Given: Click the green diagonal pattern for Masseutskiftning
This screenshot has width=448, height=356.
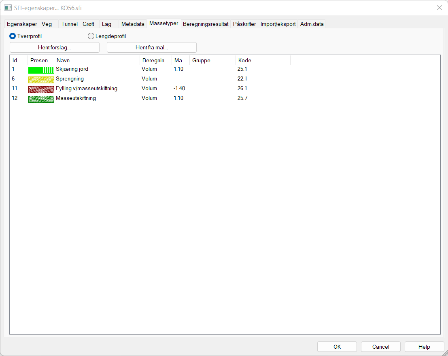Looking at the screenshot, I should [x=40, y=99].
